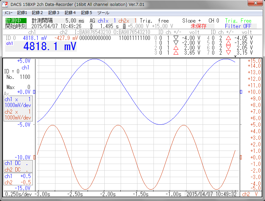The width and height of the screenshot is (265, 201).
Task: Click the ch2 DC coupling setting
Action: point(16,170)
